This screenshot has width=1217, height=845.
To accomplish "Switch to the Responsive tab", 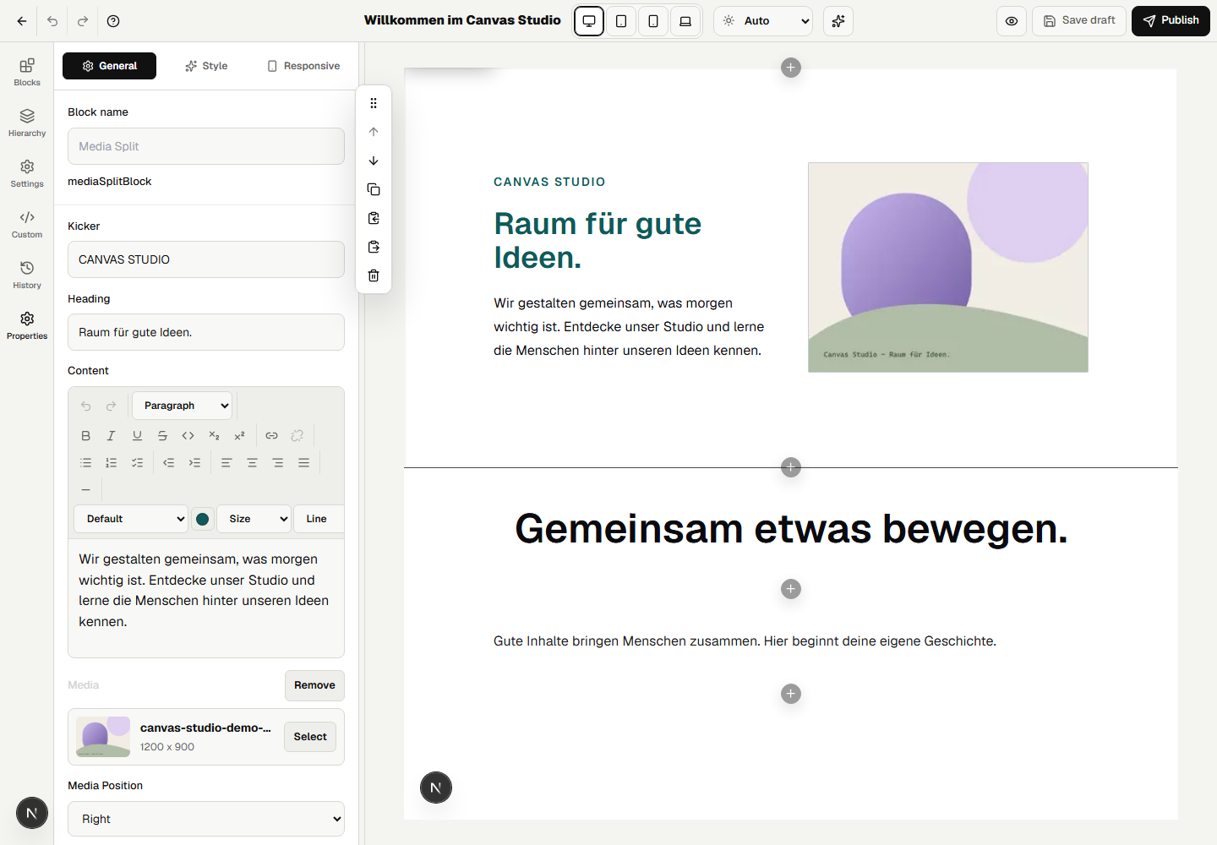I will tap(303, 66).
